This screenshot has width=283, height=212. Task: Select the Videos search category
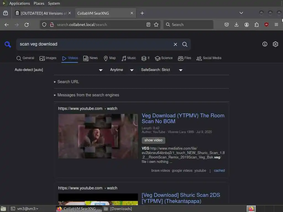click(x=70, y=58)
